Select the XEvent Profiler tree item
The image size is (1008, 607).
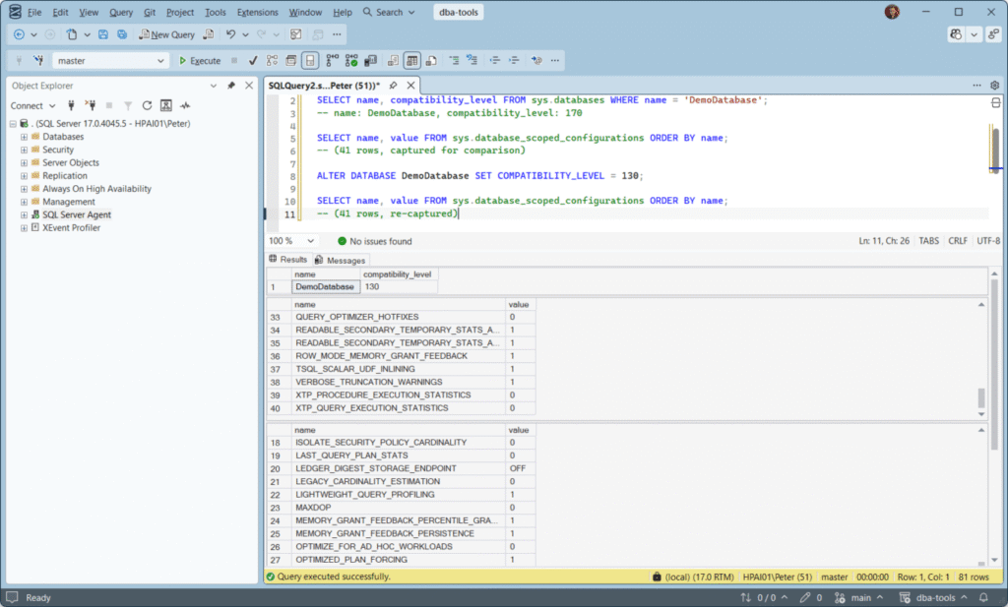pyautogui.click(x=71, y=227)
